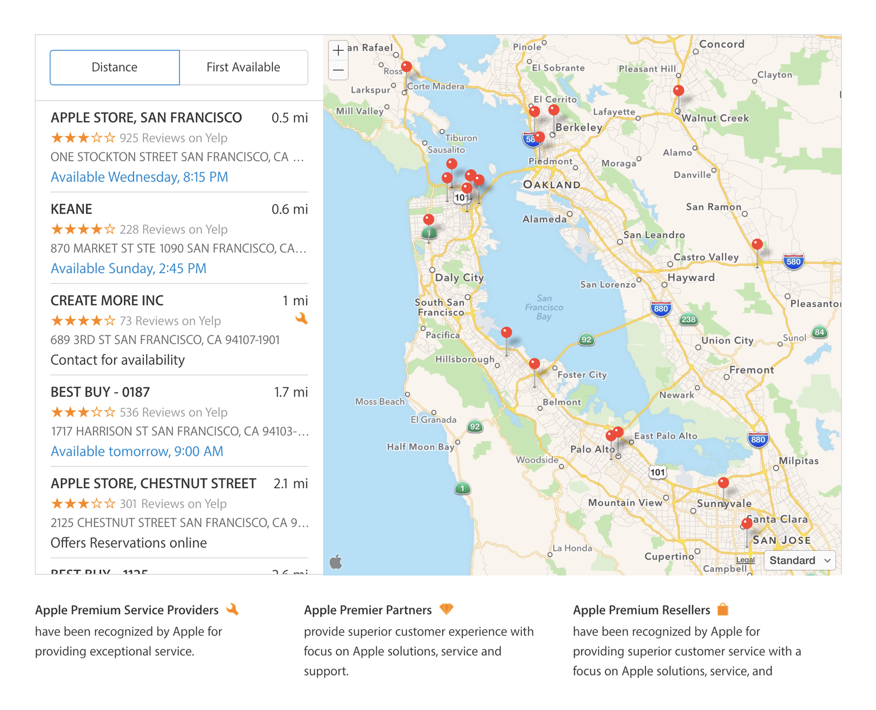Click wrench icon beside Create More Inc
Image resolution: width=876 pixels, height=710 pixels.
click(301, 319)
